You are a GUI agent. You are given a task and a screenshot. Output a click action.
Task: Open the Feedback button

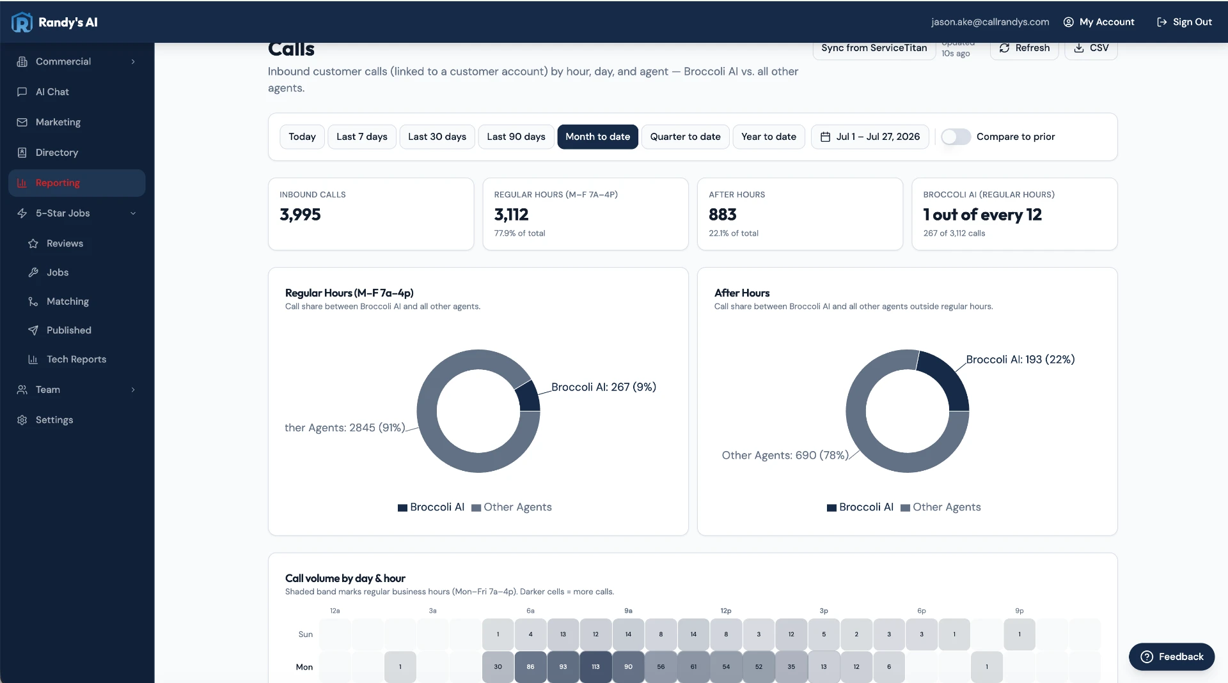[1172, 657]
